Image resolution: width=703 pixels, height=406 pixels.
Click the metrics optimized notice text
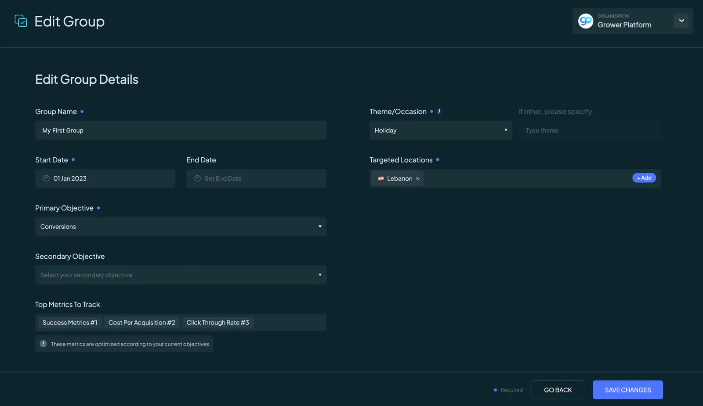(x=130, y=344)
